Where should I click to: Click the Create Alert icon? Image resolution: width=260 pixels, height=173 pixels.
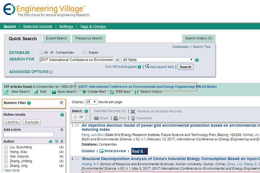[x=84, y=92]
